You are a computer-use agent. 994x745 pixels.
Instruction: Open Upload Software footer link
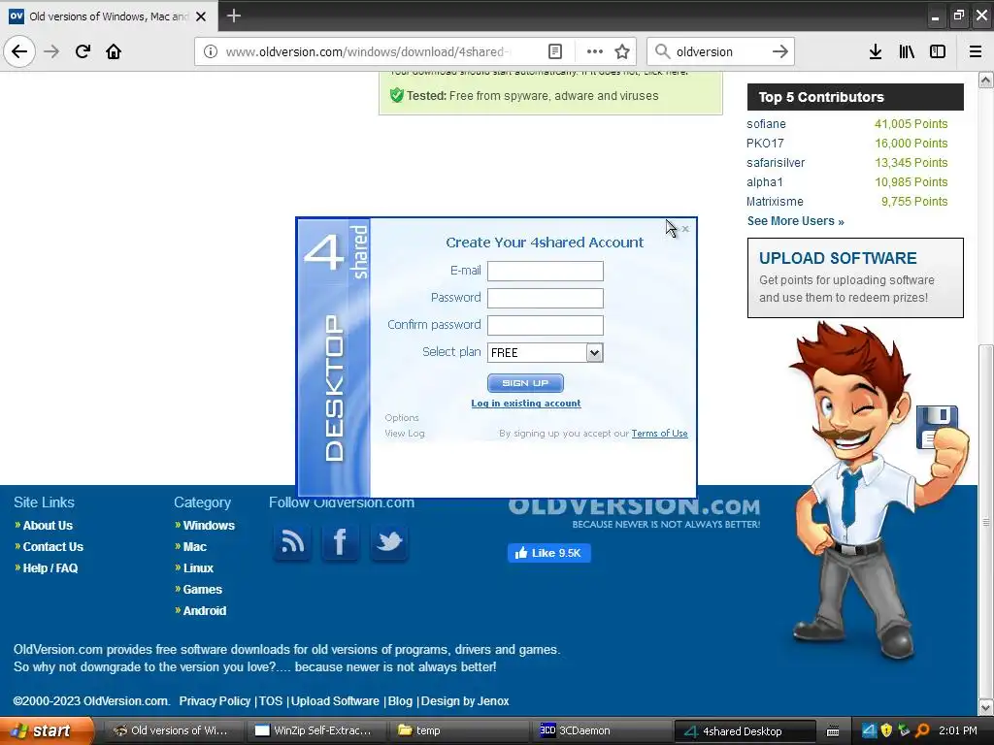coord(335,701)
